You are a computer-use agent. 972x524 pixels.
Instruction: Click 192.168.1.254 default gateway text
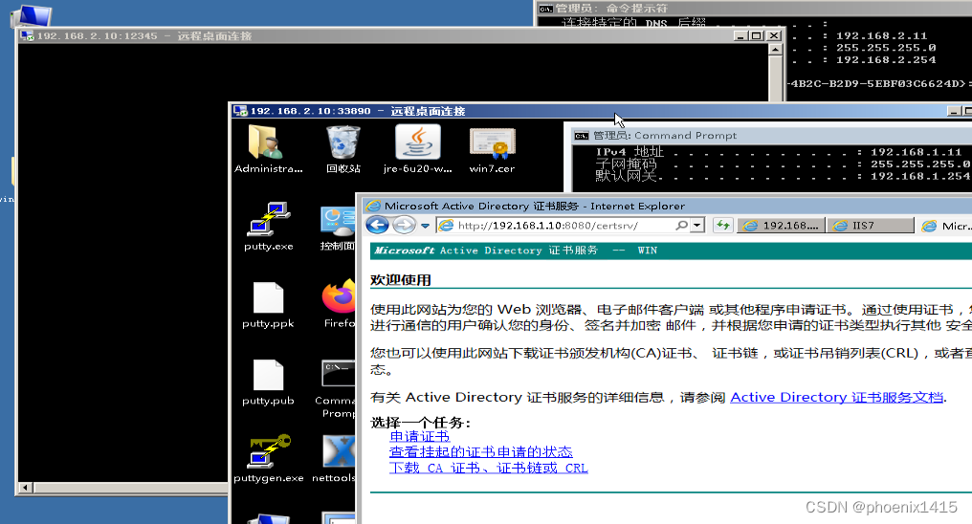pyautogui.click(x=920, y=176)
